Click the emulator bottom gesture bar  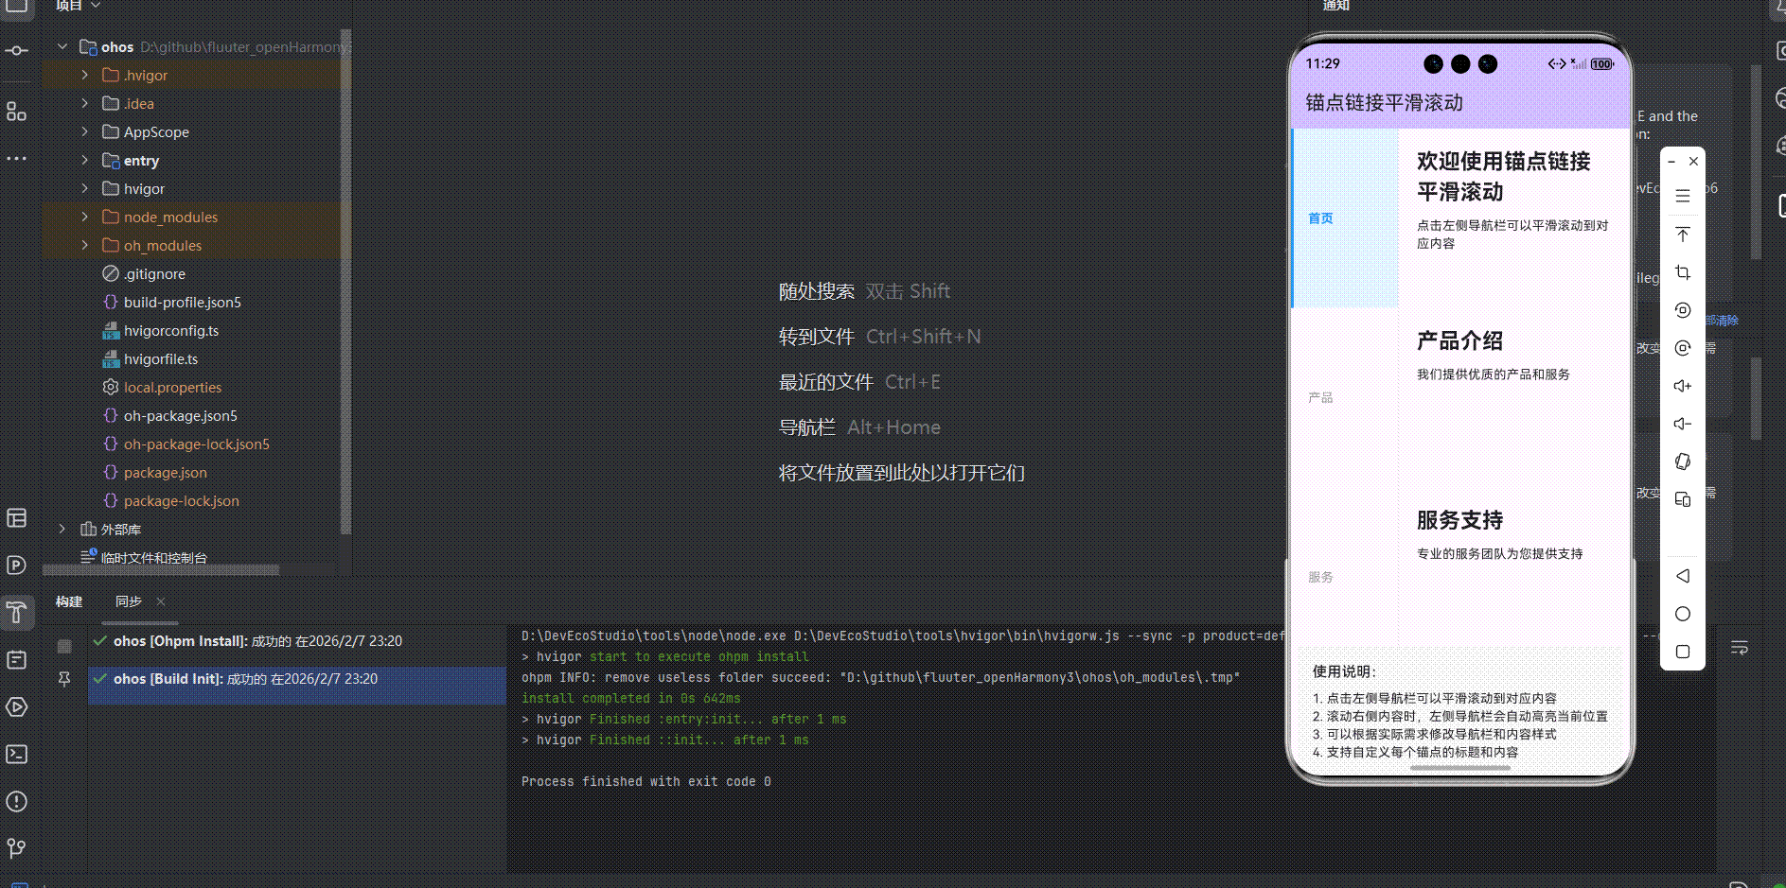(x=1460, y=768)
